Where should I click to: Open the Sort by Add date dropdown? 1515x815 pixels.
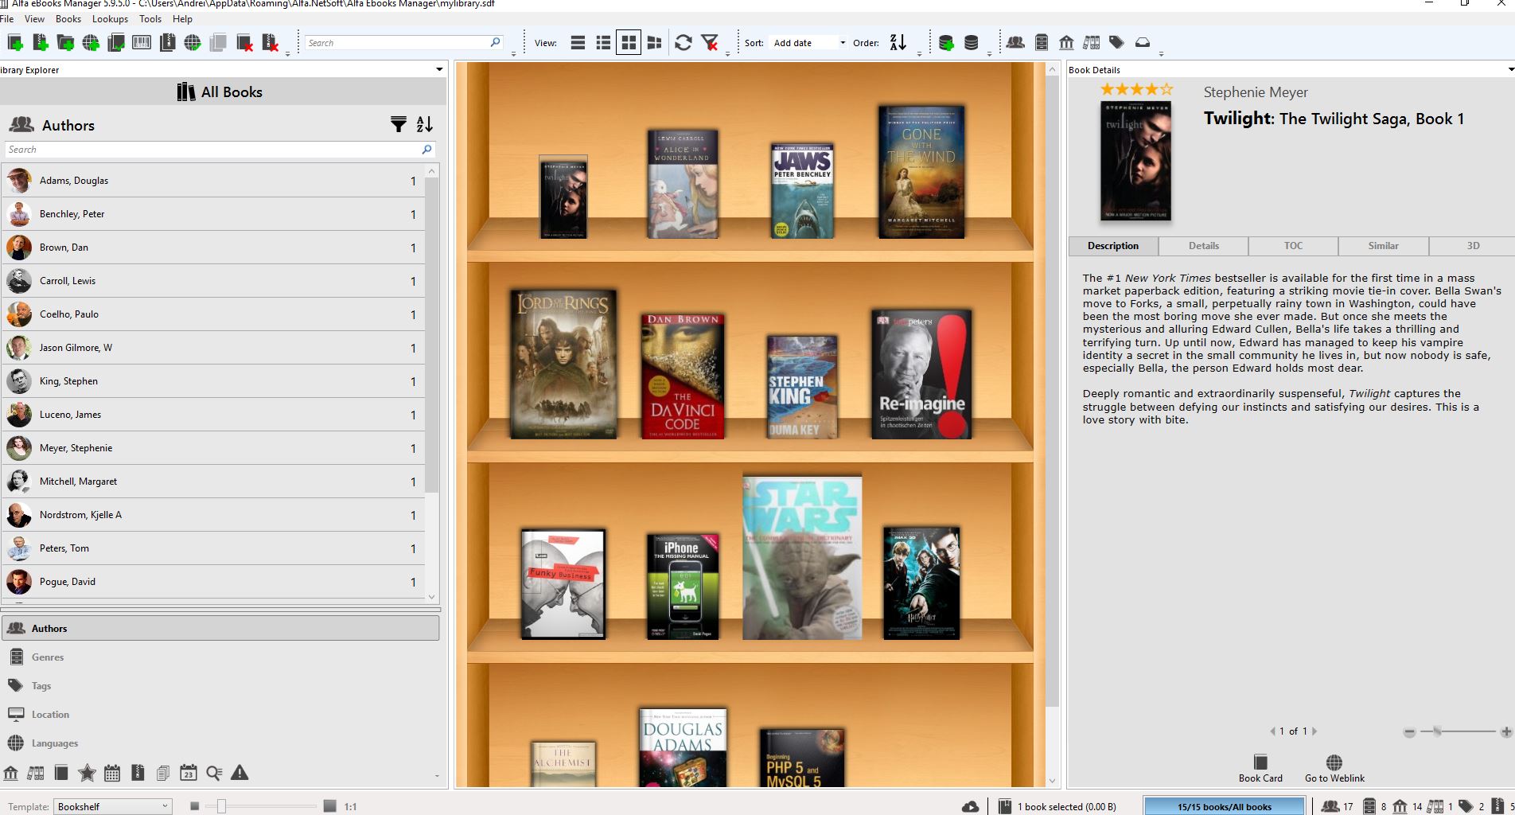809,43
